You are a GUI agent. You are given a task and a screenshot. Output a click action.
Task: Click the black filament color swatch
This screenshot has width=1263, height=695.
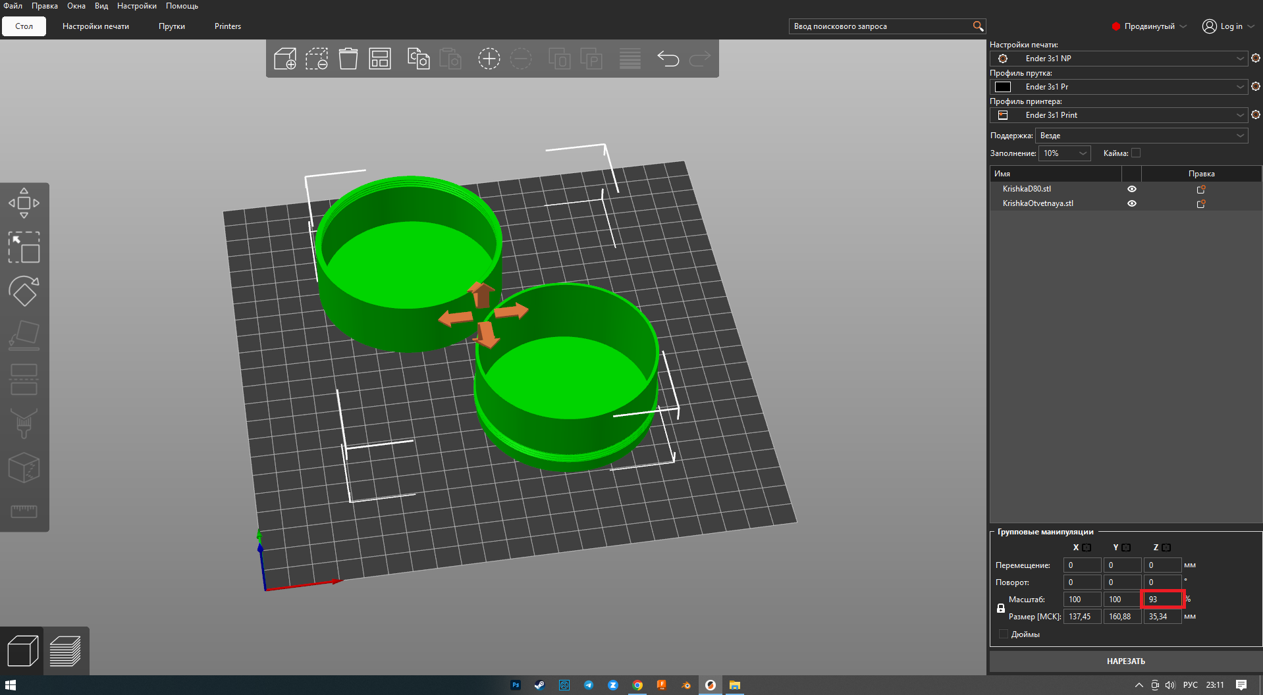1003,87
